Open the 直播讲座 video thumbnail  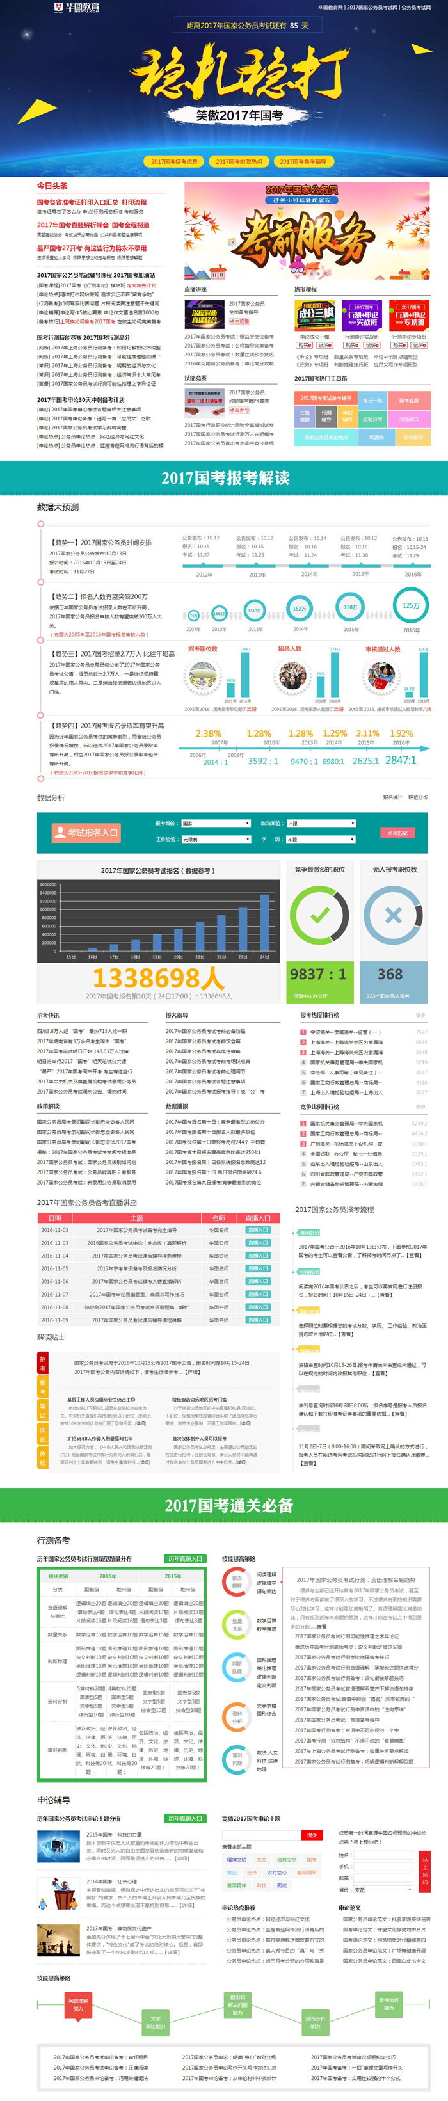pos(204,315)
